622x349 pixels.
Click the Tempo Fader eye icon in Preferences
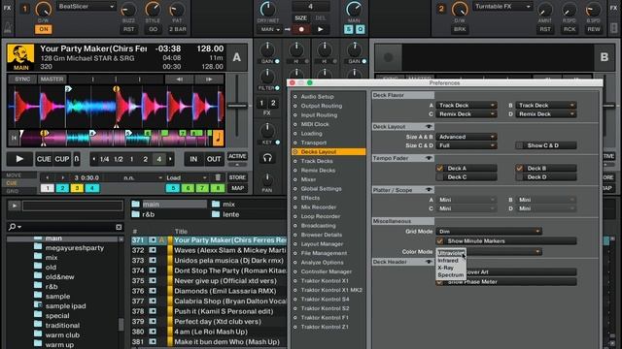429,158
